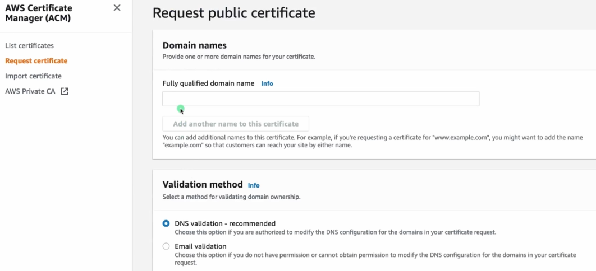Click the DNS validation option description text
This screenshot has width=596, height=271.
tap(335, 232)
